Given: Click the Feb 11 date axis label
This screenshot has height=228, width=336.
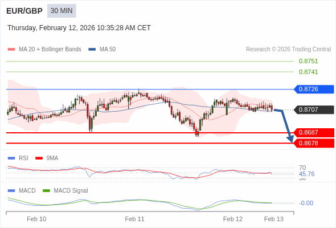Looking at the screenshot, I should pyautogui.click(x=134, y=219).
